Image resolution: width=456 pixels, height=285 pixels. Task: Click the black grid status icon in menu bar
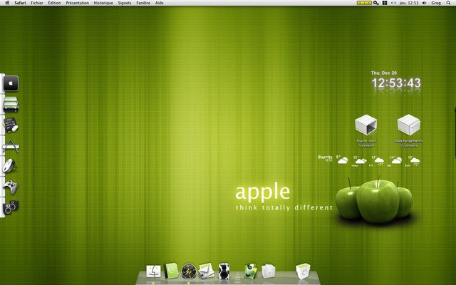[x=385, y=3]
